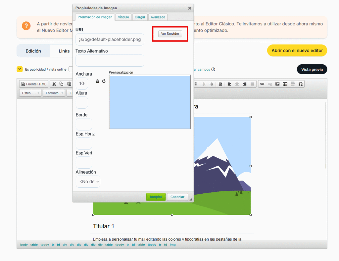This screenshot has height=261, width=339.
Task: Click the insert link chain icon
Action: [262, 84]
